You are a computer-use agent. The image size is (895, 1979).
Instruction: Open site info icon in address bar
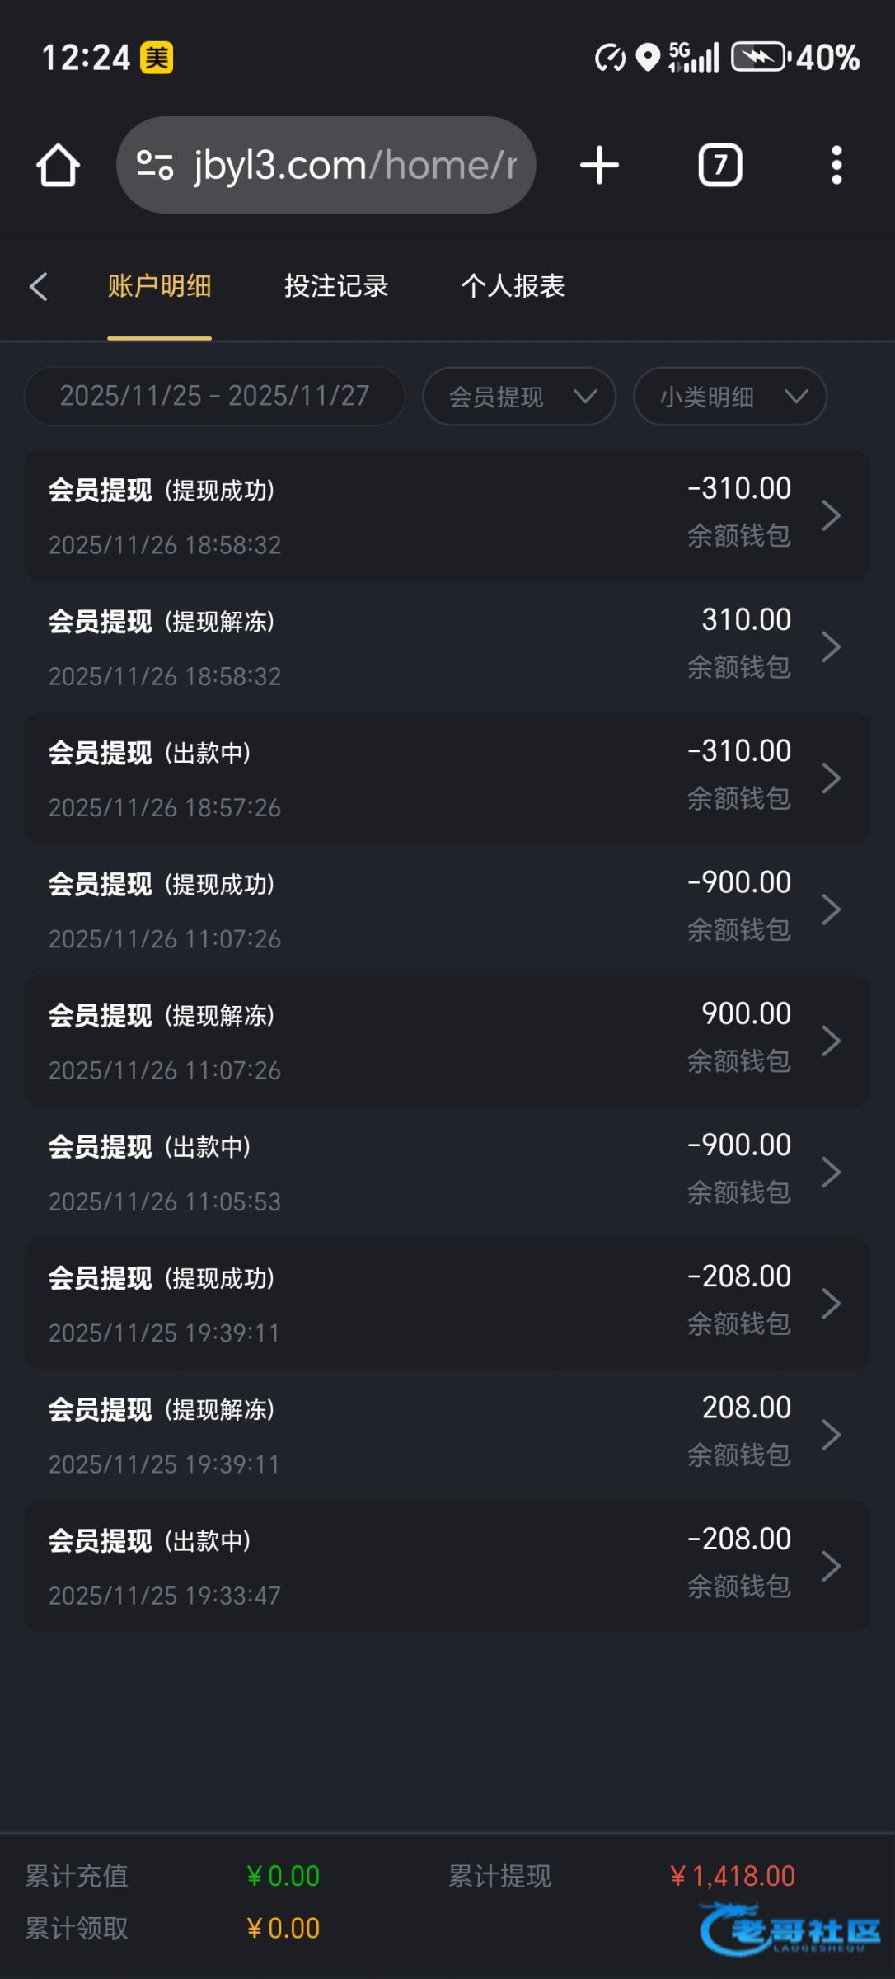pyautogui.click(x=155, y=165)
